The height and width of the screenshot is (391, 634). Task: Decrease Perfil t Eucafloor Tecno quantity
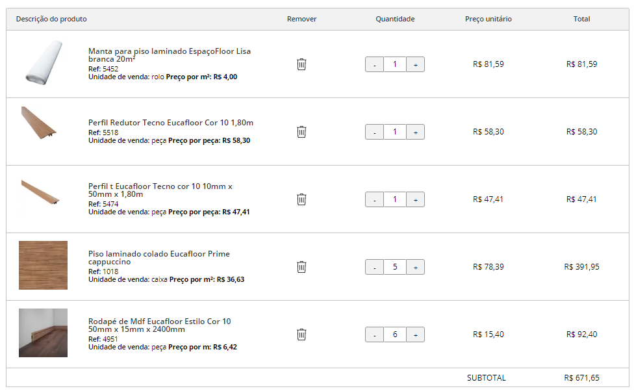pos(374,199)
